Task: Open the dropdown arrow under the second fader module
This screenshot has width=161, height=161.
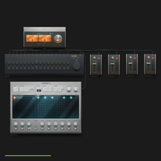Action: tap(119, 77)
